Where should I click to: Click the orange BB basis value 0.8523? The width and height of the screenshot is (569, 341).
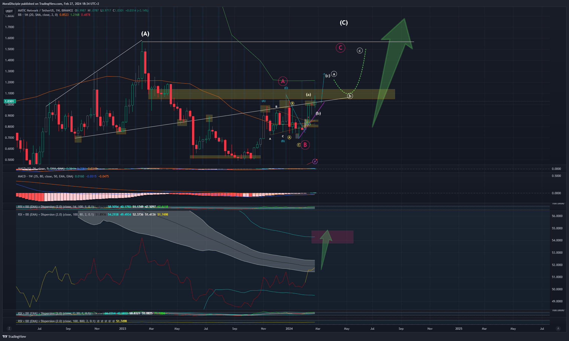click(x=64, y=15)
